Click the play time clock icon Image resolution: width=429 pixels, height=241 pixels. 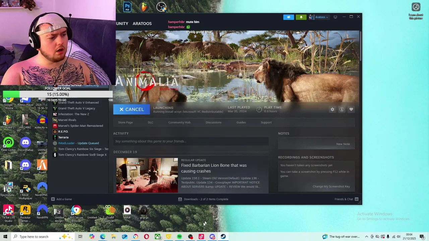(259, 109)
